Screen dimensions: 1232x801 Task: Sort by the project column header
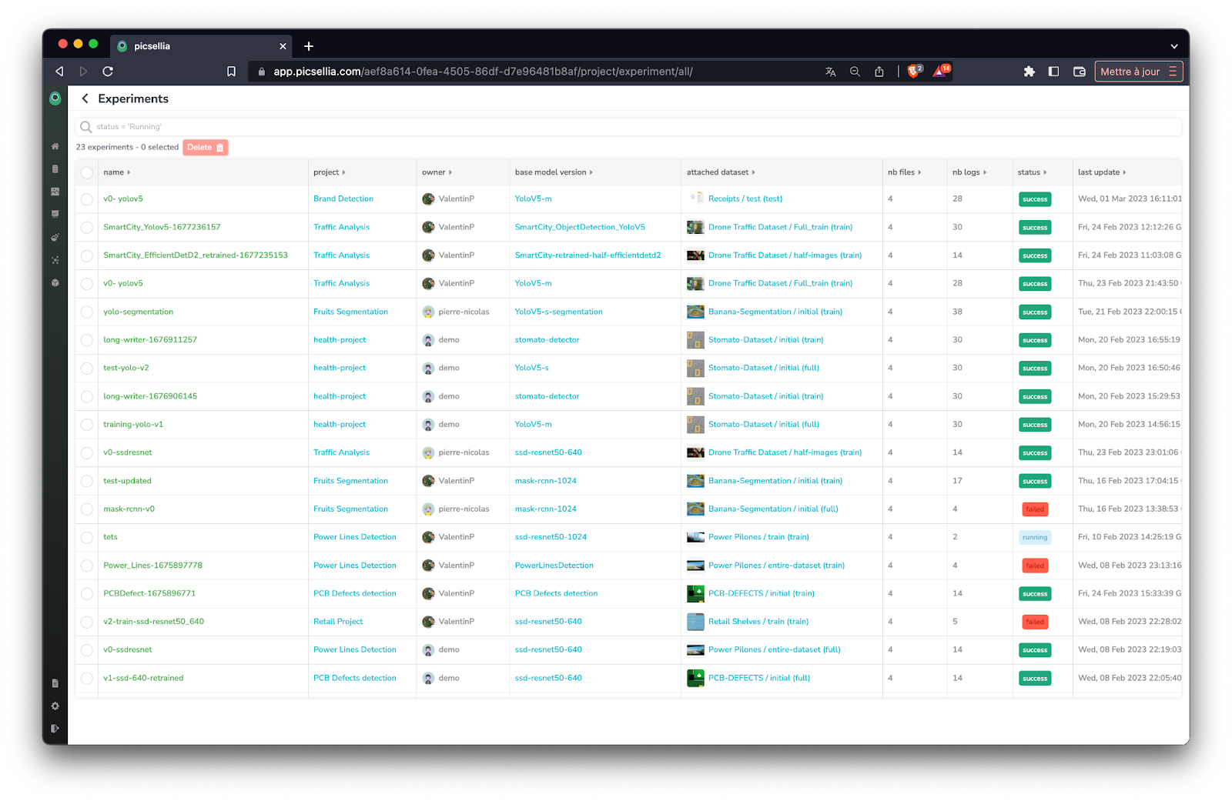point(330,172)
